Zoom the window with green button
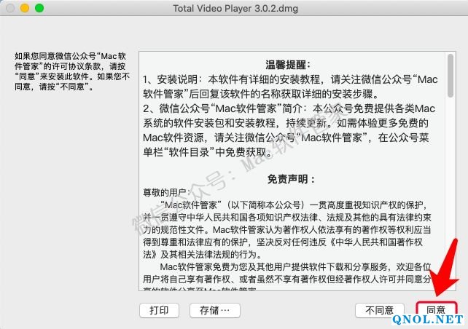The width and height of the screenshot is (468, 329). pyautogui.click(x=39, y=8)
